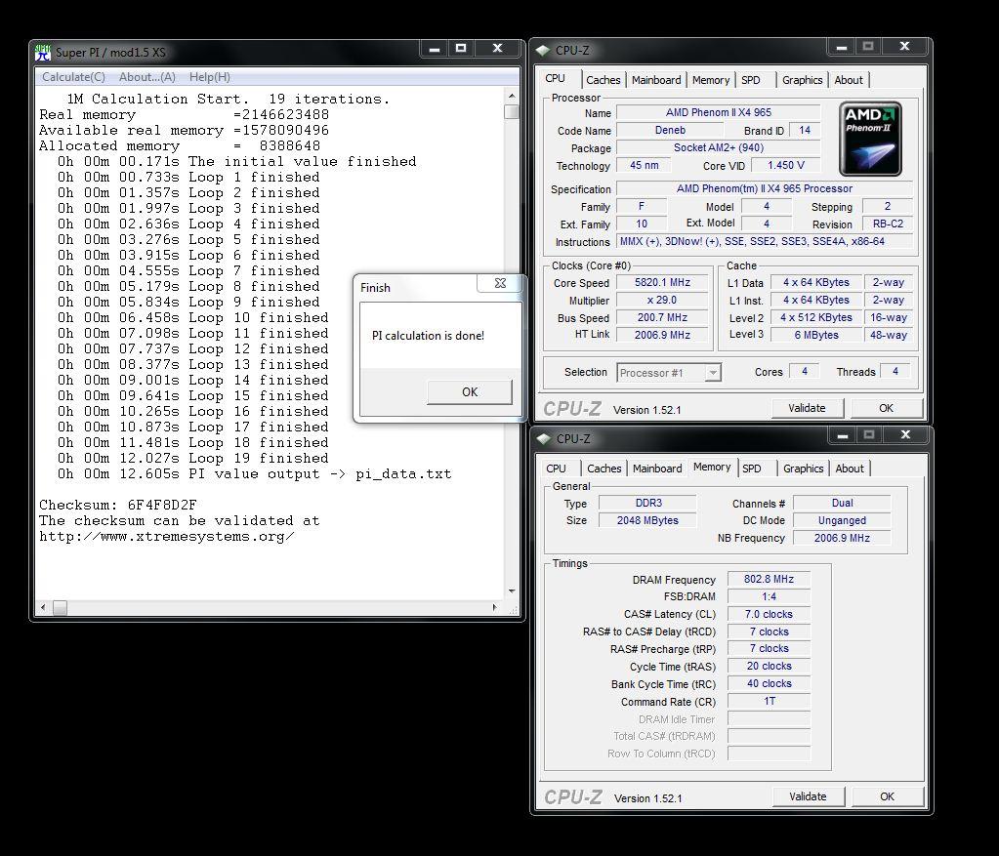Open the About...(A) menu in Super PI
Screen dimensions: 999x856
point(147,77)
